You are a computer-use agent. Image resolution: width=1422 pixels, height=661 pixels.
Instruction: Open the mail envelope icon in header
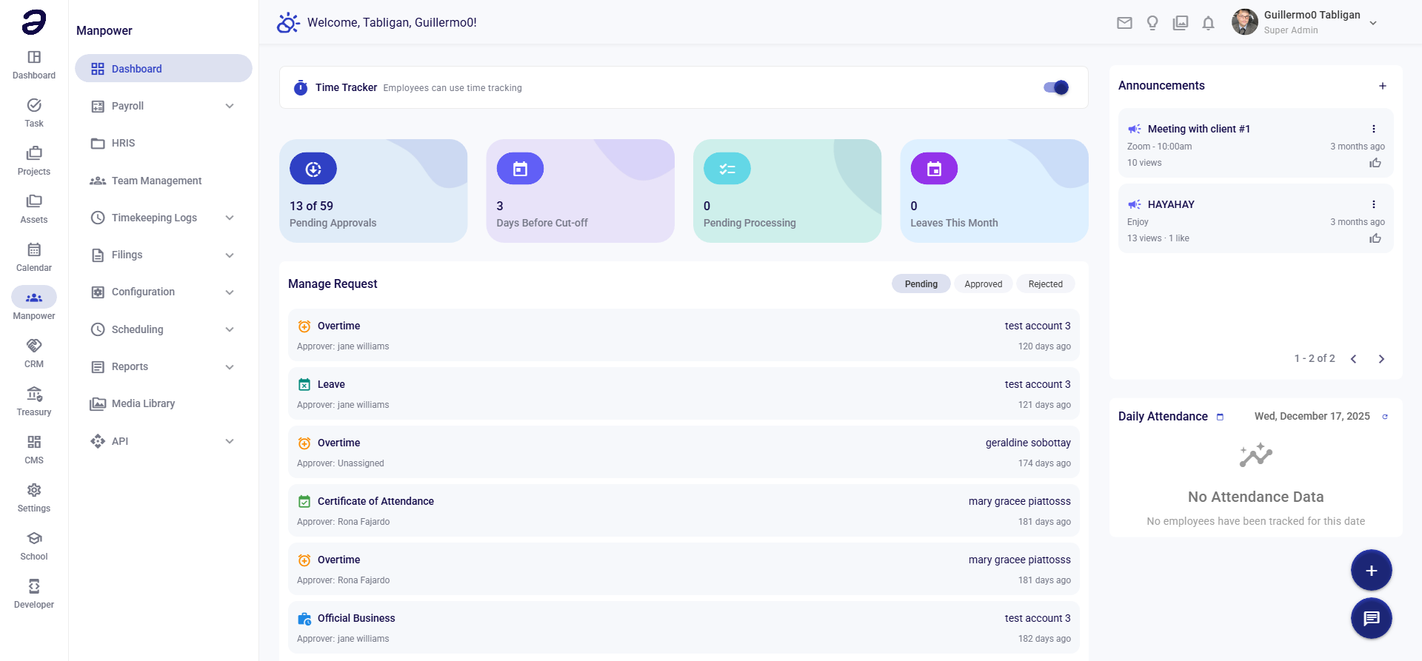(1124, 23)
